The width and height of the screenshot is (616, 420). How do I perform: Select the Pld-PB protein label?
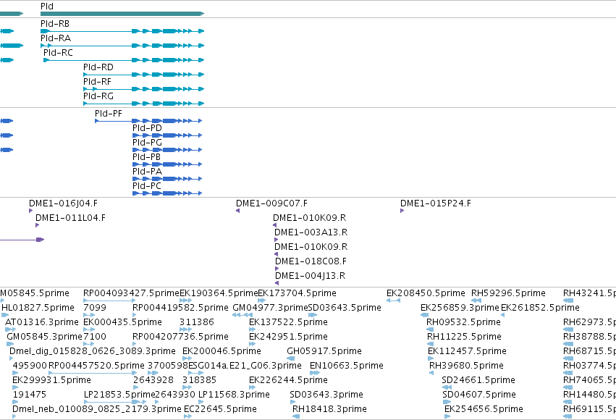pos(146,158)
